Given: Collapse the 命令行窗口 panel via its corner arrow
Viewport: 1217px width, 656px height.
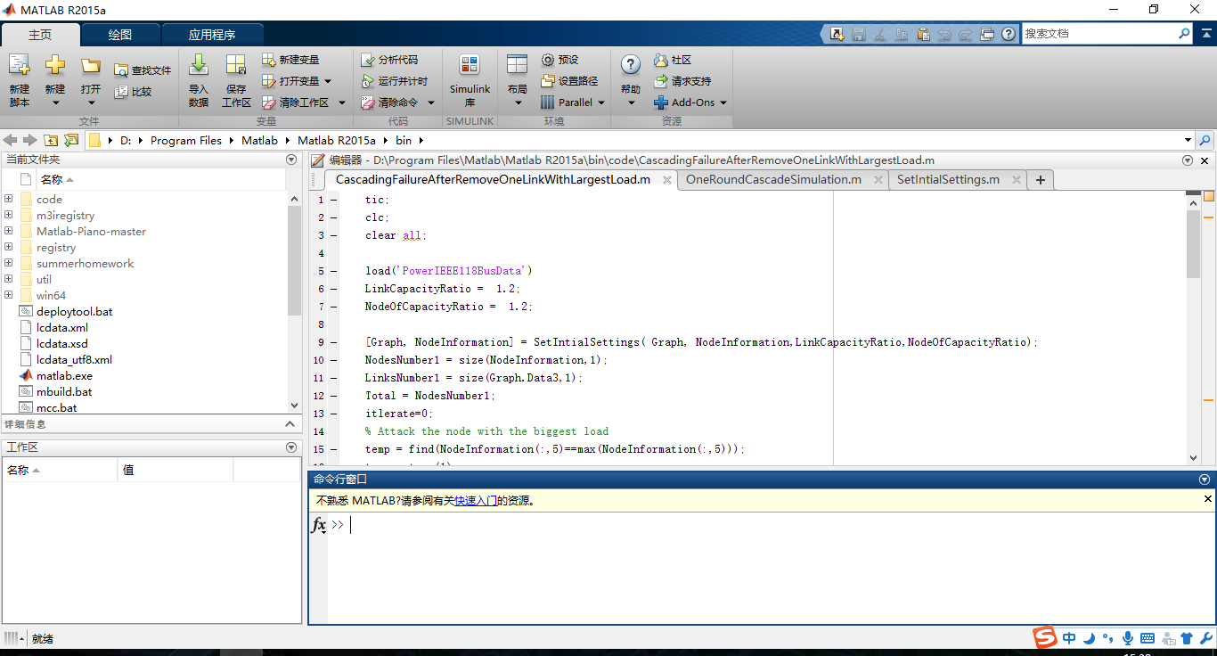Looking at the screenshot, I should point(1204,480).
